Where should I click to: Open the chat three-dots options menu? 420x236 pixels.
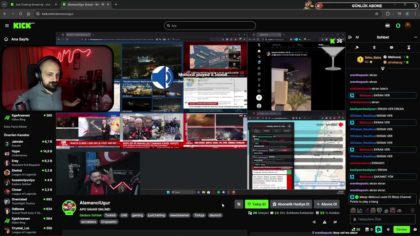click(415, 37)
